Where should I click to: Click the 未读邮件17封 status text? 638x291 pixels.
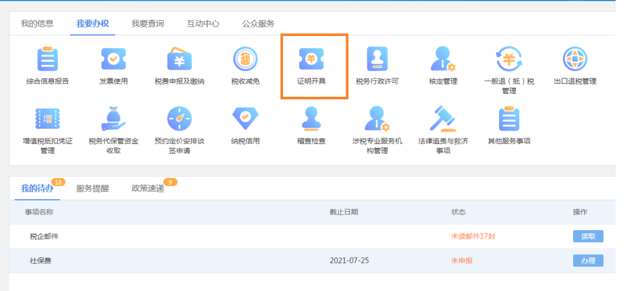click(473, 237)
